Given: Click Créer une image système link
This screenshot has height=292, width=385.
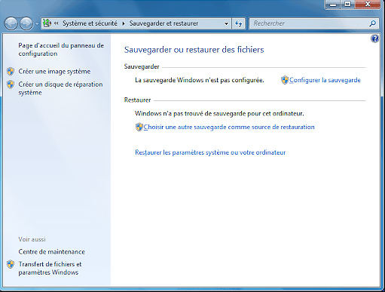Looking at the screenshot, I should tap(54, 72).
